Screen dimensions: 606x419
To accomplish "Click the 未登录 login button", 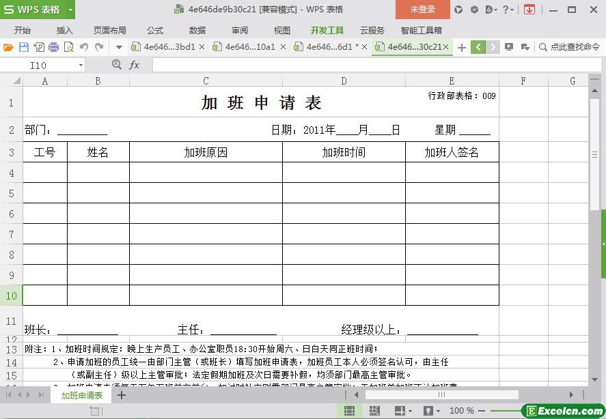I will coord(422,10).
